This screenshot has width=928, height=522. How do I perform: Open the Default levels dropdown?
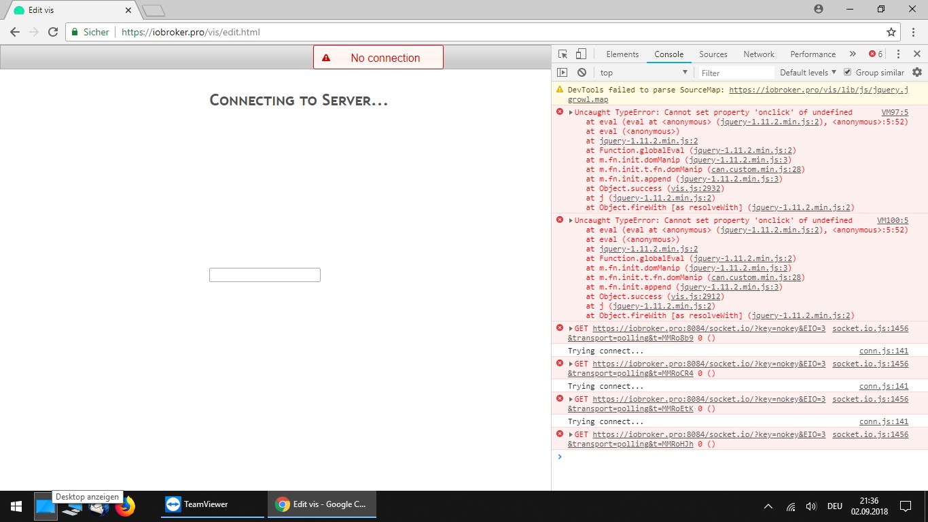pyautogui.click(x=808, y=73)
